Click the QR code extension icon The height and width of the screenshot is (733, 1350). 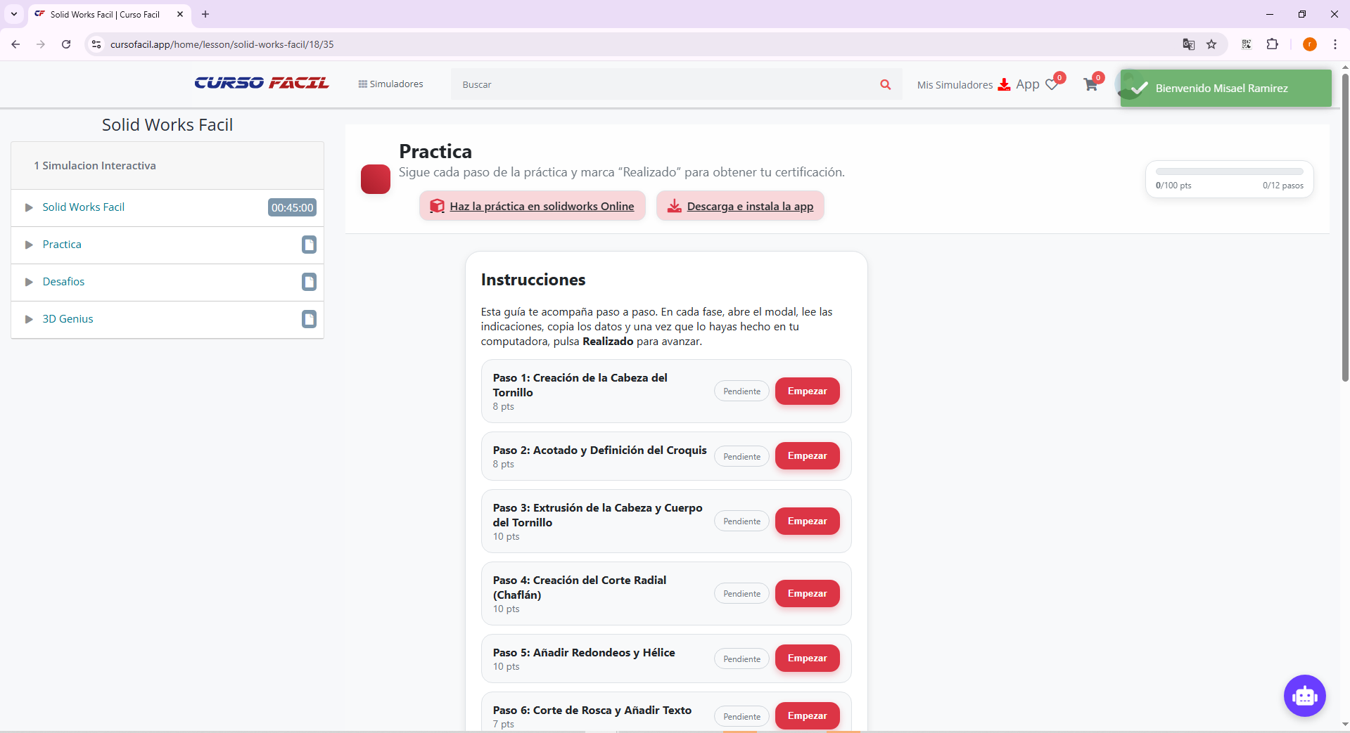point(1246,44)
